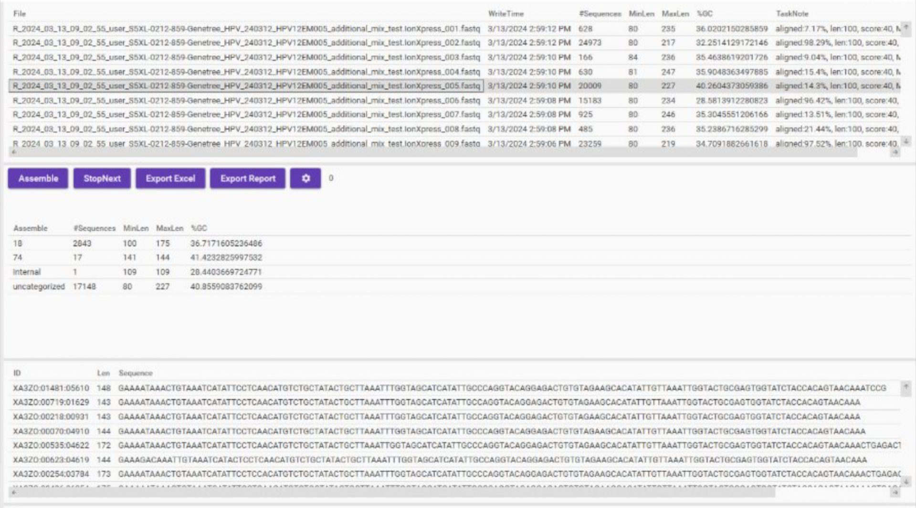The width and height of the screenshot is (916, 508).
Task: Click the file list scroll-left arrow
Action: (13, 152)
